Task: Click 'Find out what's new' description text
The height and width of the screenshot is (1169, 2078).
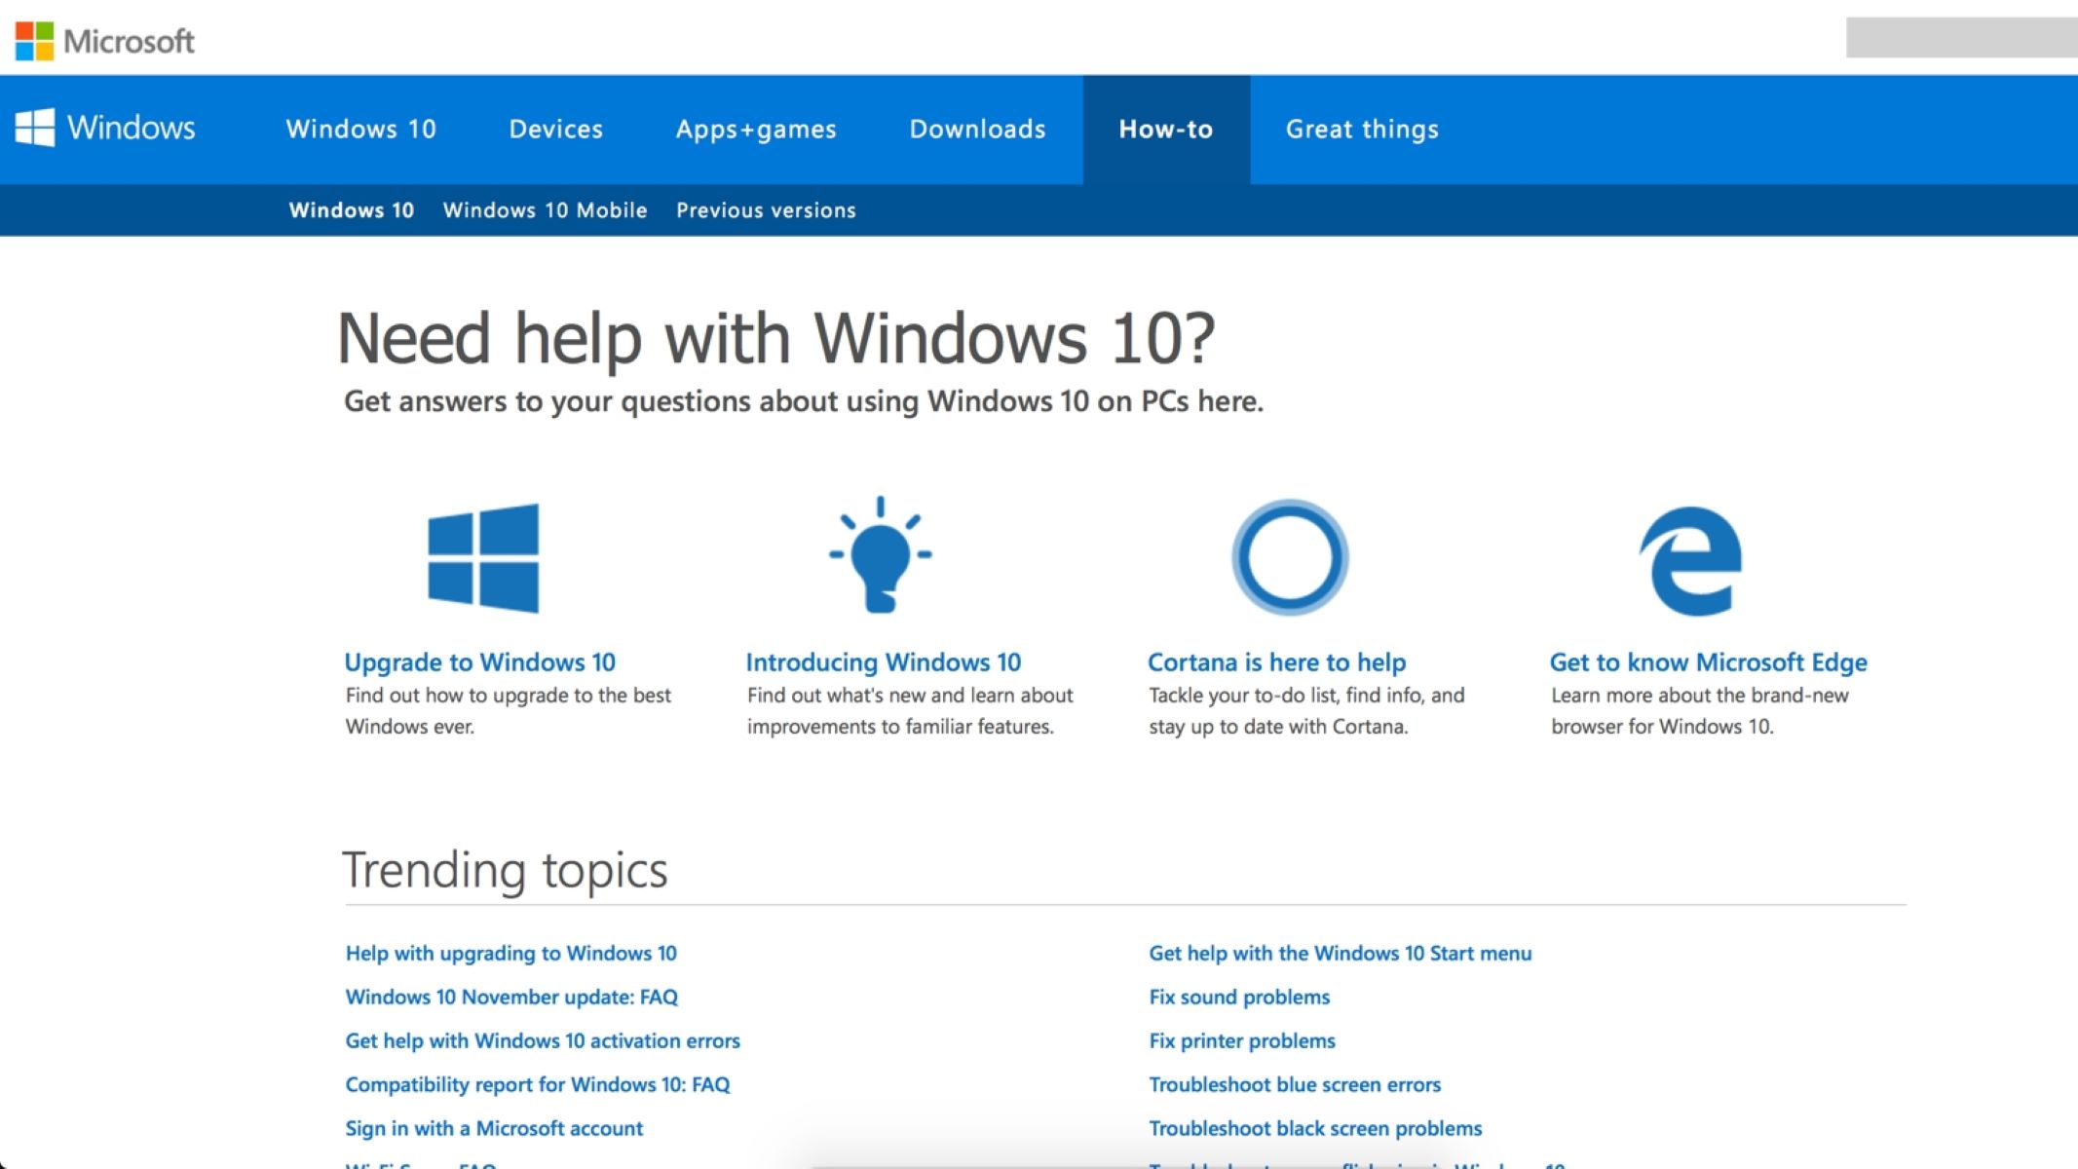Action: point(910,710)
